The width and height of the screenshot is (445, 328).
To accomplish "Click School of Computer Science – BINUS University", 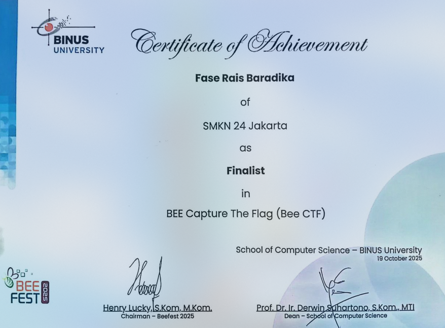I will 329,250.
